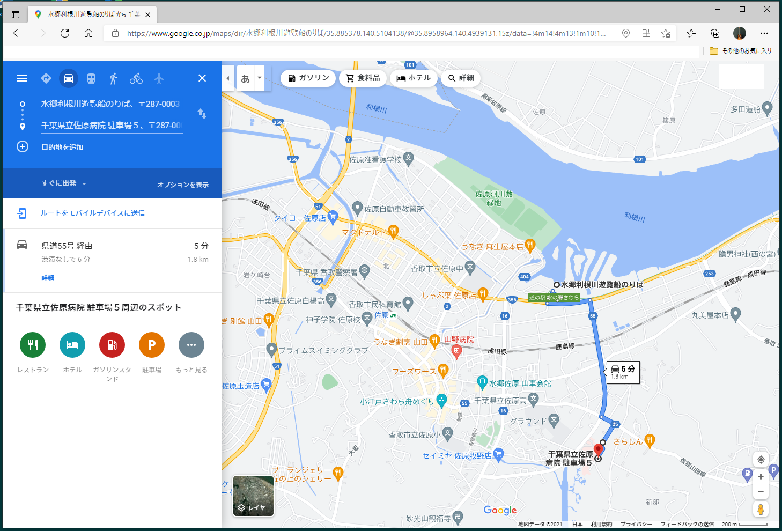Image resolution: width=782 pixels, height=531 pixels.
Task: Click the マクドナルド restaurant marker
Action: pos(394,232)
